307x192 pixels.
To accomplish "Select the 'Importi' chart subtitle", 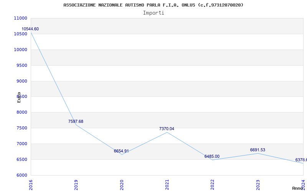I will coord(153,13).
